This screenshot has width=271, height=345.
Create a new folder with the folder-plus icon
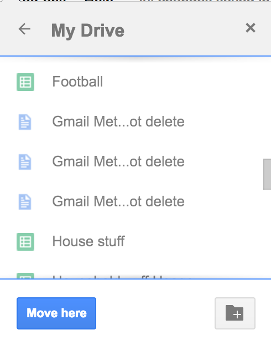click(235, 313)
